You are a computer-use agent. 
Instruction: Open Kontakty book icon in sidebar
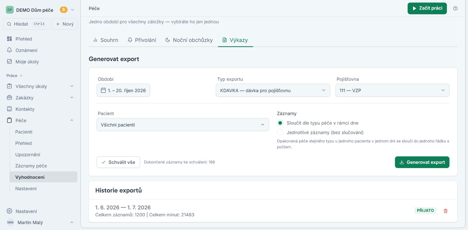(9, 109)
